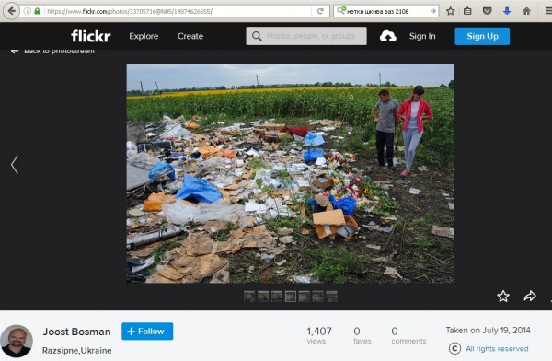
Task: Click the browser back arrow button
Action: 11,11
